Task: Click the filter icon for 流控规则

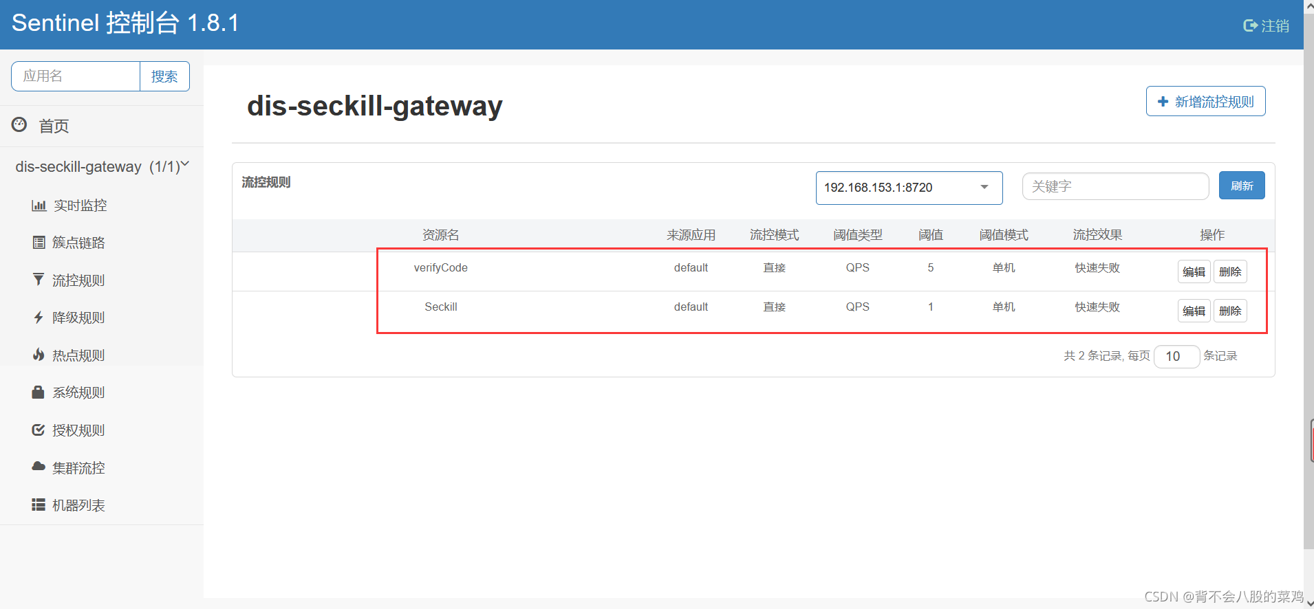Action: click(39, 279)
